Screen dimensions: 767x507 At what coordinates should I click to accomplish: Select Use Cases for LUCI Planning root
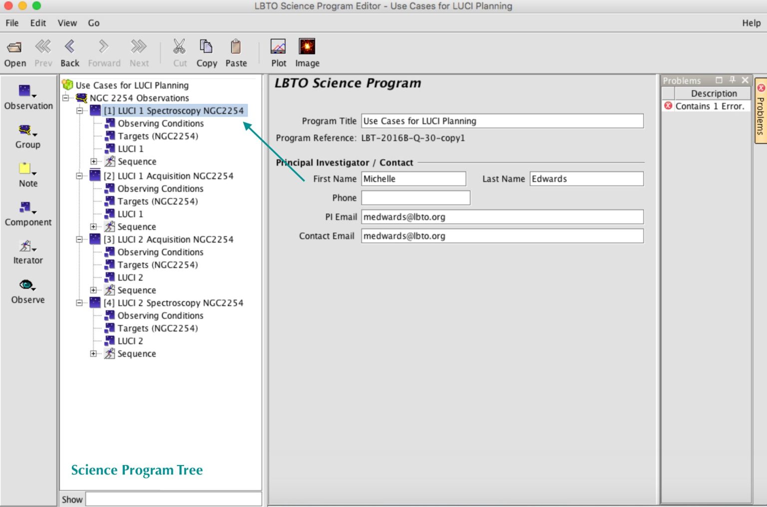point(132,85)
